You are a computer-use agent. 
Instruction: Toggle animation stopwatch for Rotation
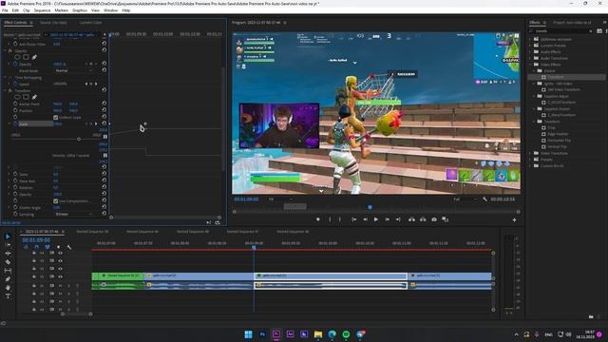click(15, 187)
